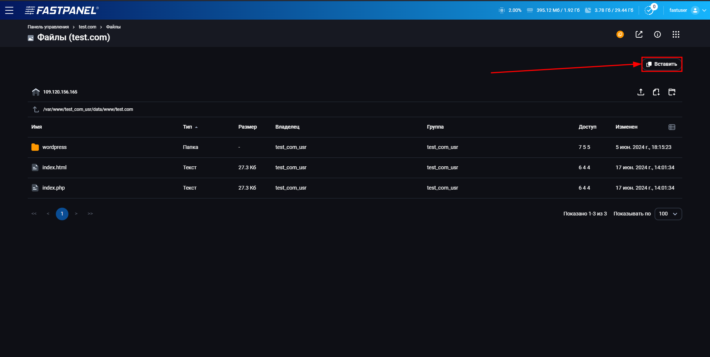710x357 pixels.
Task: Go to Панель управления breadcrumb
Action: (48, 27)
